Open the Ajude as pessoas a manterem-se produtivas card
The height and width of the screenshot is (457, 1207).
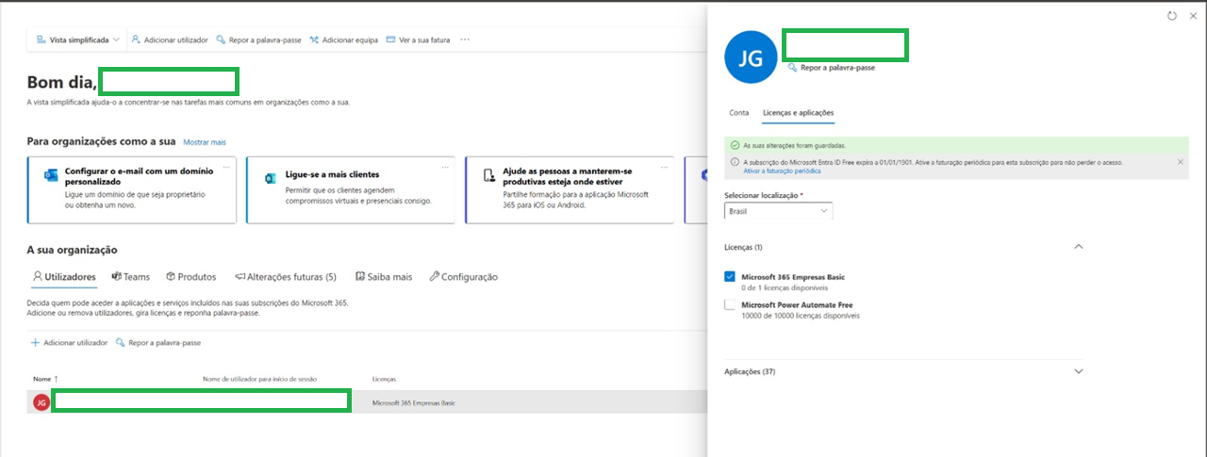click(x=570, y=190)
